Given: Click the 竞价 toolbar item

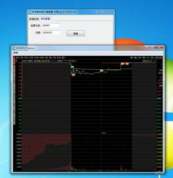Looking at the screenshot, I should point(132,58).
